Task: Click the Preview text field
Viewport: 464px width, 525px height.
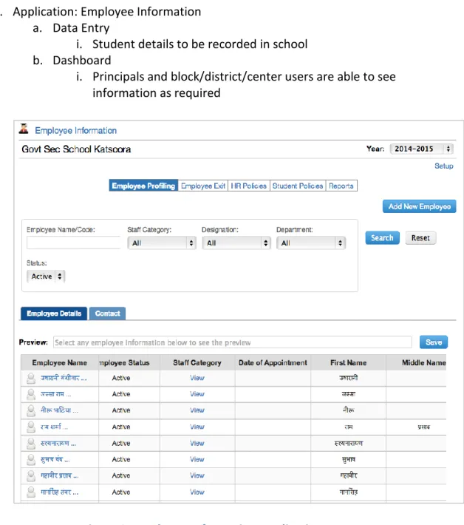Action: point(233,342)
